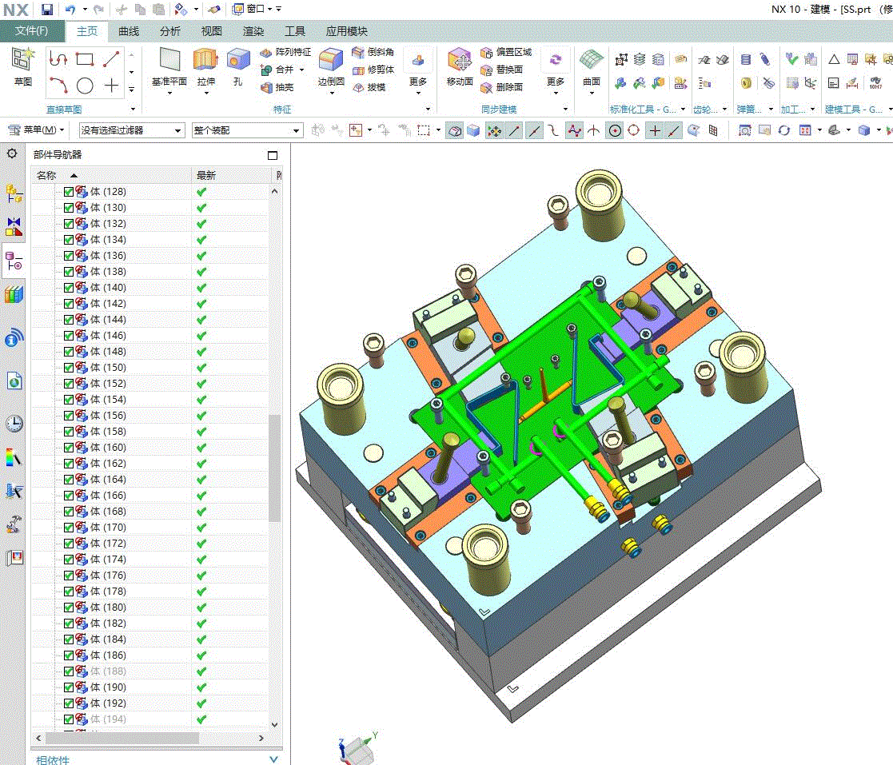Click Replace Face (替换面) tool

click(x=502, y=70)
